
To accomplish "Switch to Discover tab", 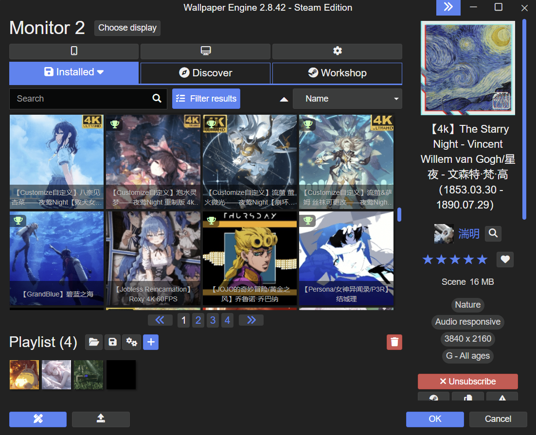I will coord(205,73).
